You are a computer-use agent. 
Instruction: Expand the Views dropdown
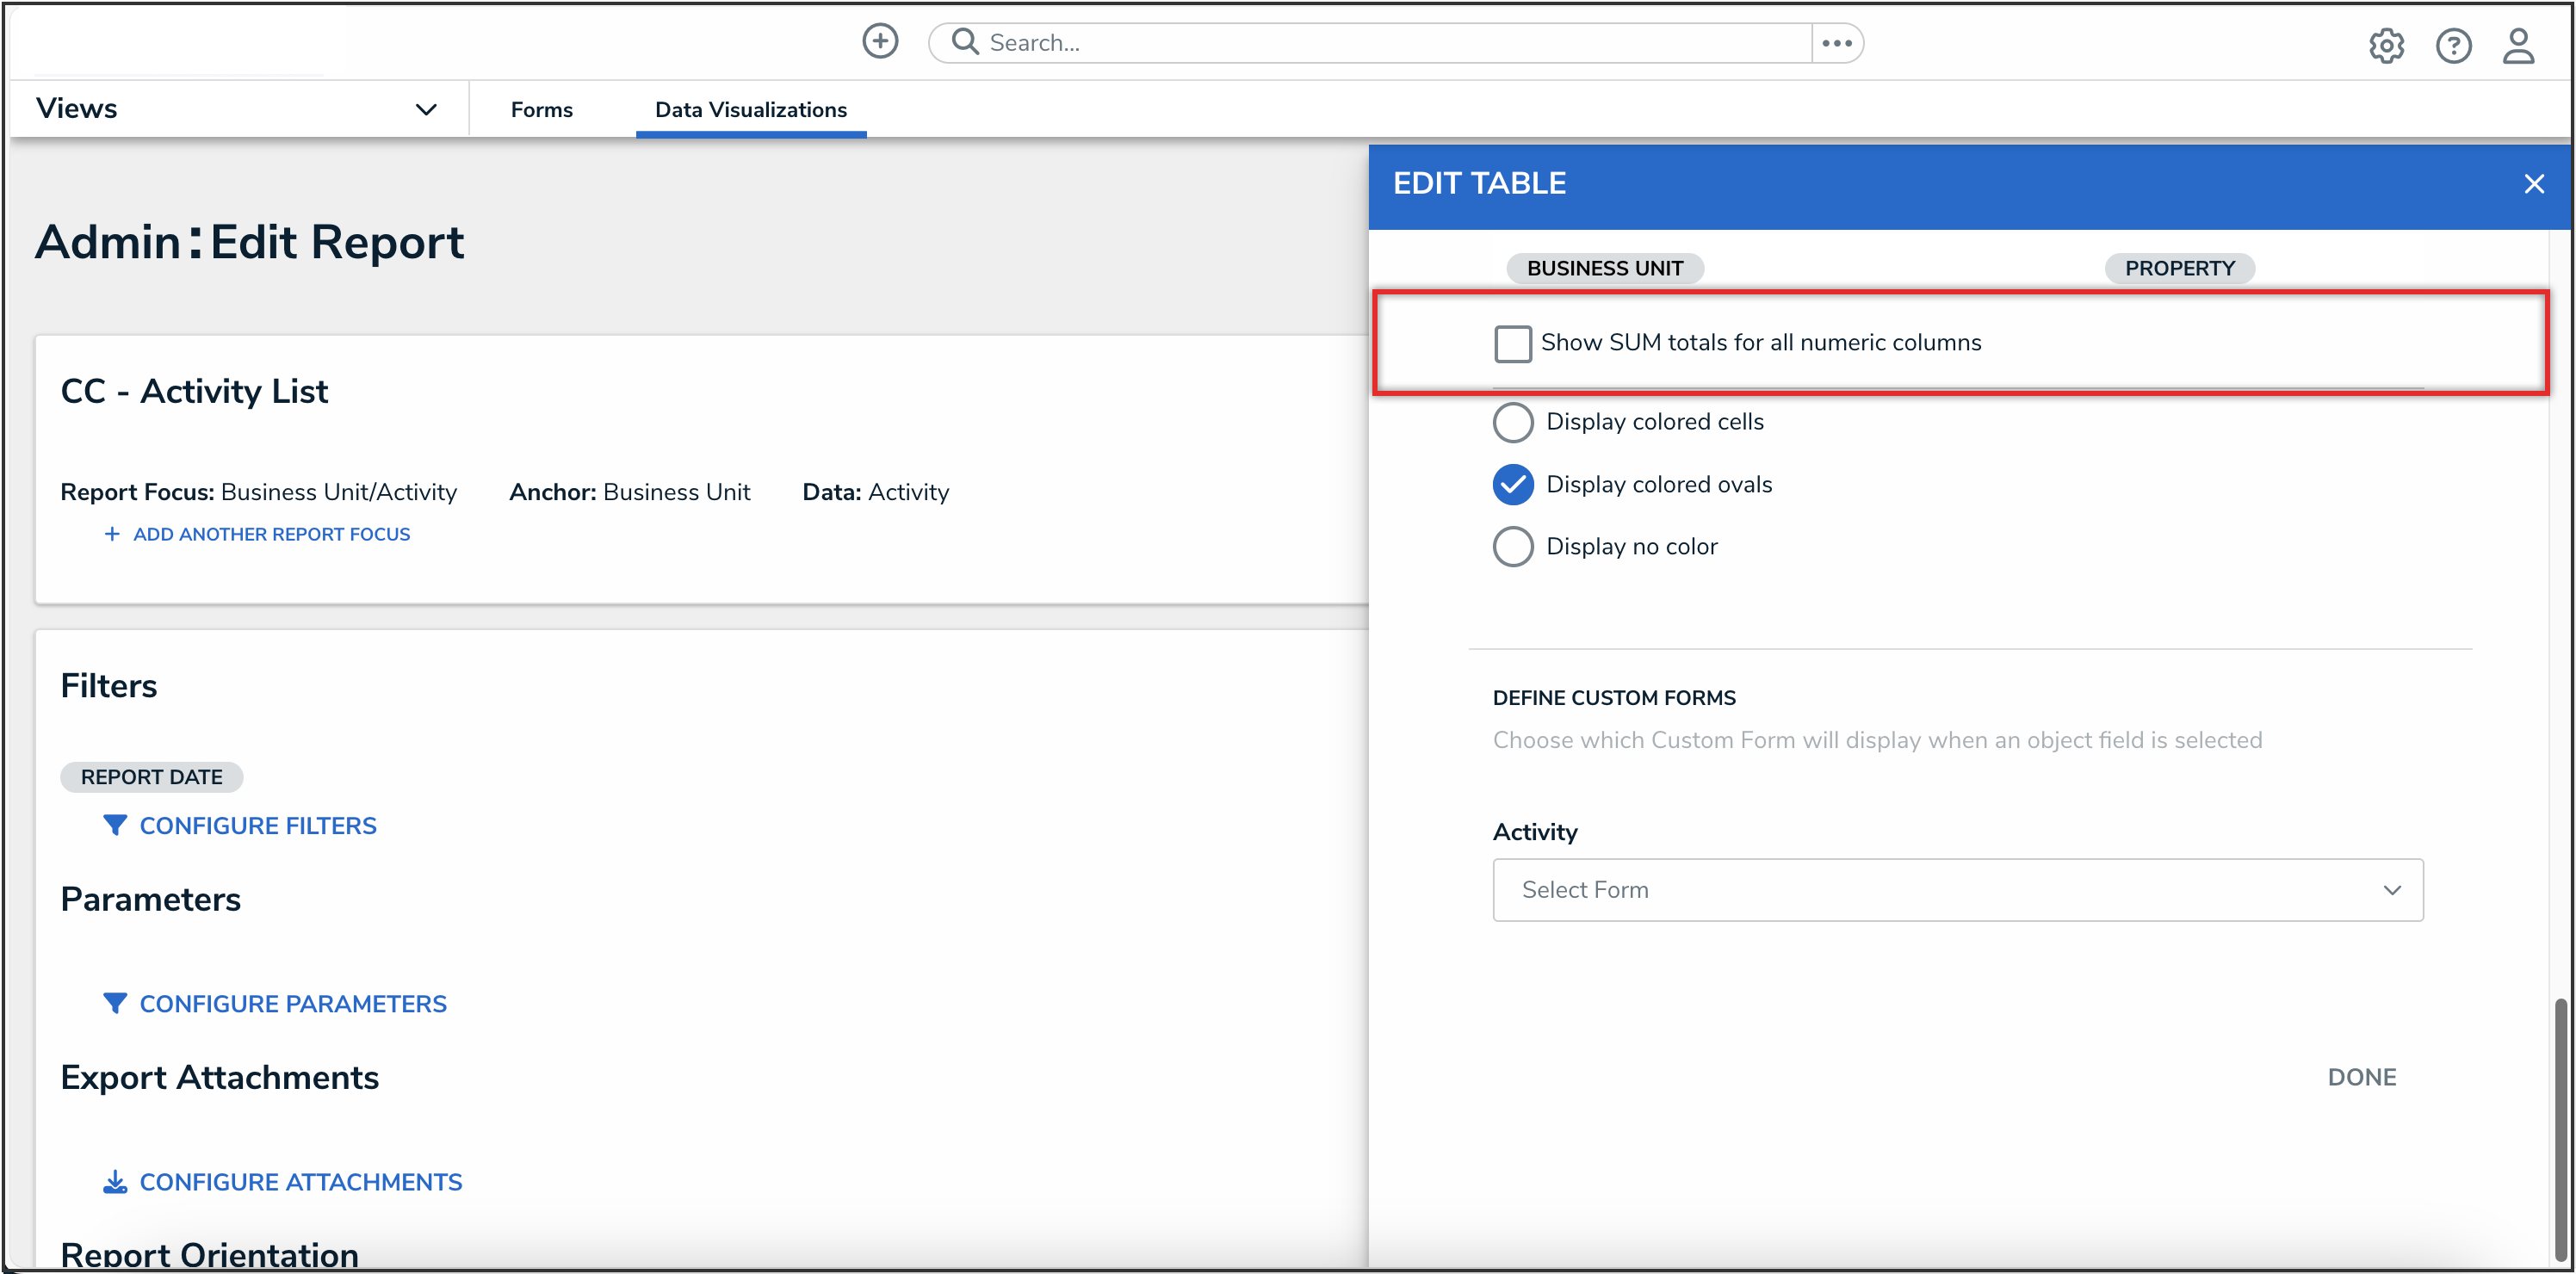coord(426,109)
